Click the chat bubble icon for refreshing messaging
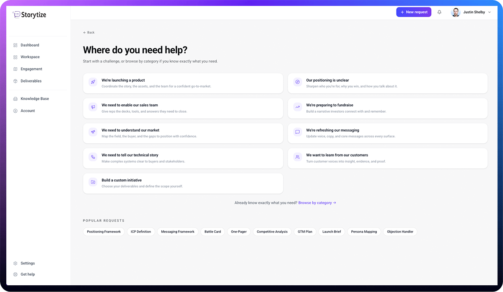Viewport: 503px width, 292px height. (x=298, y=132)
